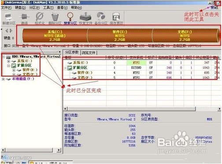Viewport: 222px width, 164px height.
Task: Select 文档(F:) label in left tree
Action: coord(30,75)
